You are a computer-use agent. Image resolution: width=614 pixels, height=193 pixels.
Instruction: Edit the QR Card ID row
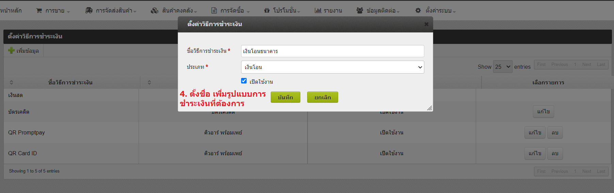(535, 154)
